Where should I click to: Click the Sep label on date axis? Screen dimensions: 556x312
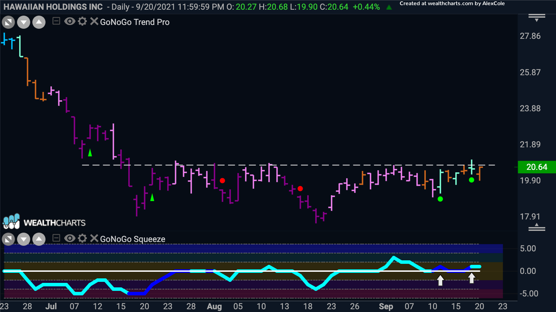tap(386, 306)
